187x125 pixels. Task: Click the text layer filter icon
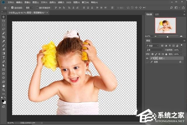[170, 46]
